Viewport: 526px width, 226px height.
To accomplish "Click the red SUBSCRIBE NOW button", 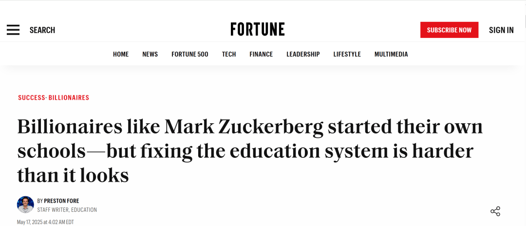I will (449, 30).
